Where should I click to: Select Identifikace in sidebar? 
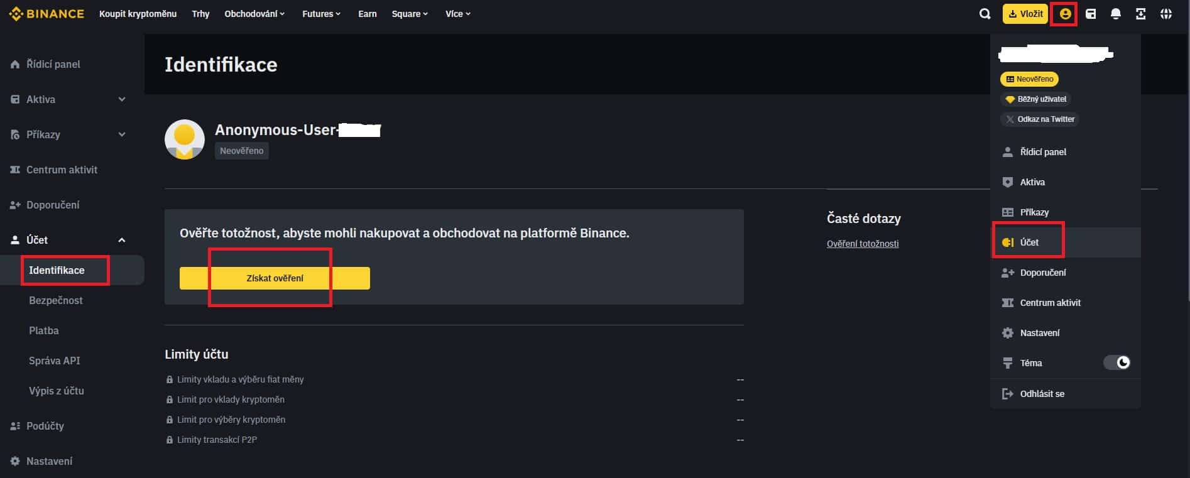[72, 270]
